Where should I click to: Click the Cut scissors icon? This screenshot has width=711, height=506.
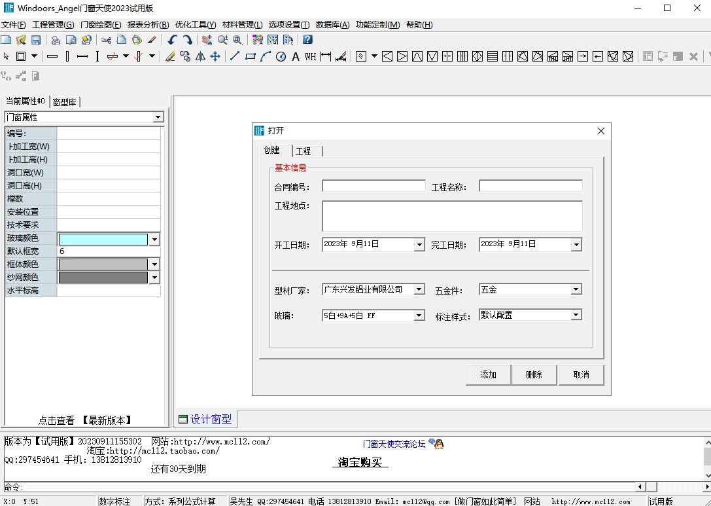[106, 39]
